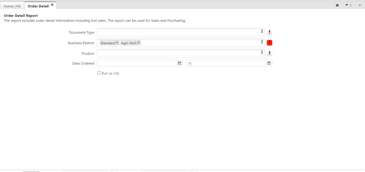Close the Order Detail tab
This screenshot has width=365, height=172.
[52, 5]
